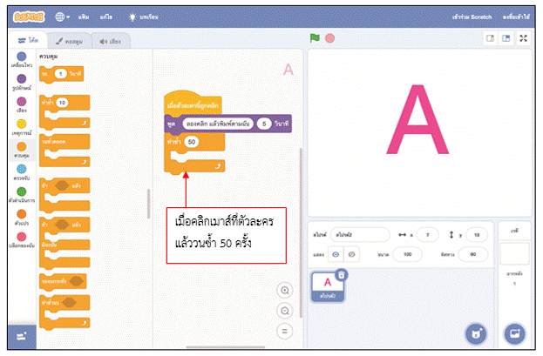Switch to small stage layout
The height and width of the screenshot is (356, 543).
491,38
